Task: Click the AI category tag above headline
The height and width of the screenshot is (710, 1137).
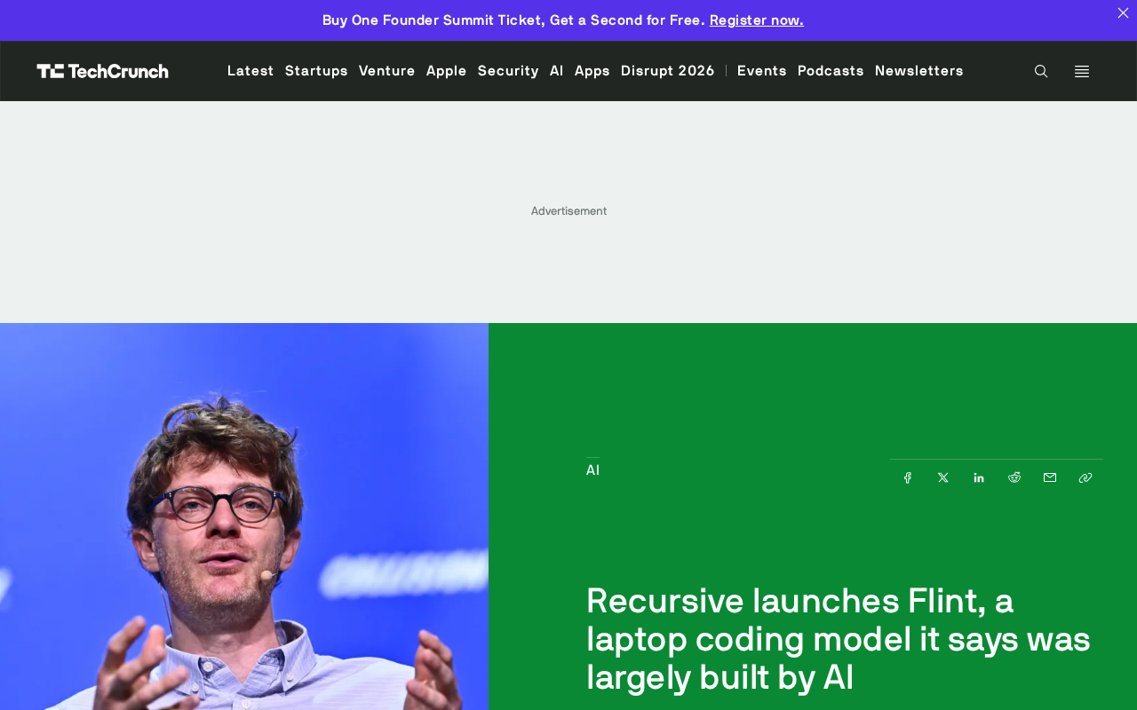Action: point(592,470)
